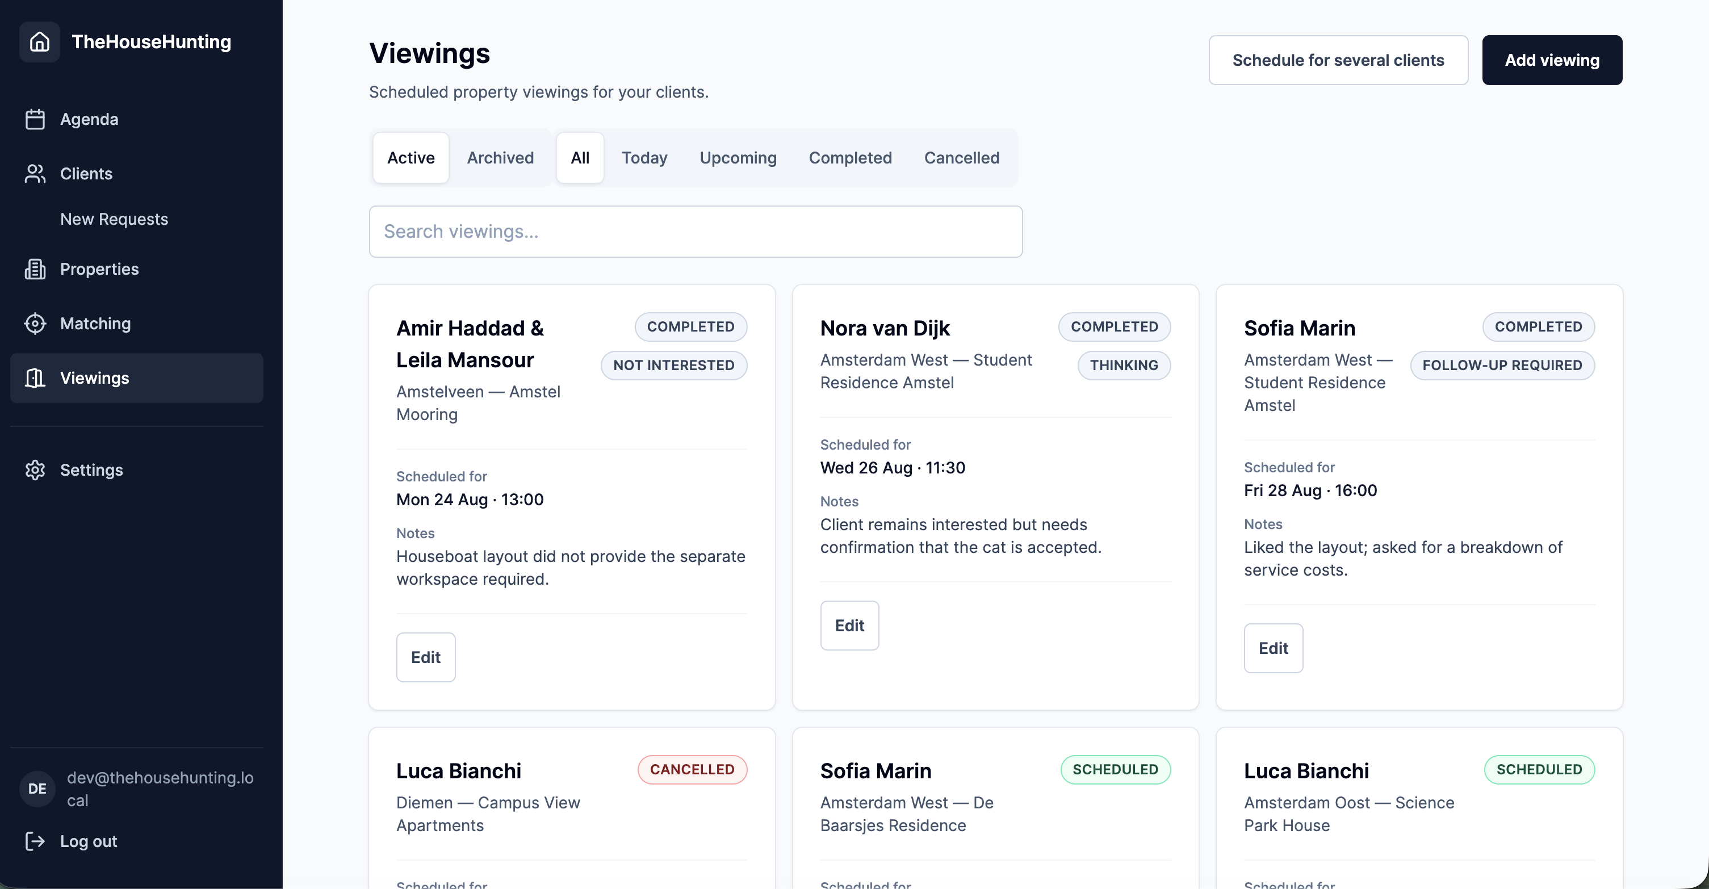Image resolution: width=1709 pixels, height=889 pixels.
Task: Open New Requests in the sidebar
Action: (x=114, y=219)
